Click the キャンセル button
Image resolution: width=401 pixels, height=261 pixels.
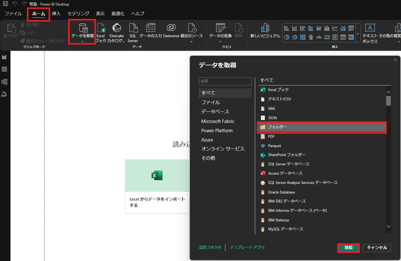[377, 248]
